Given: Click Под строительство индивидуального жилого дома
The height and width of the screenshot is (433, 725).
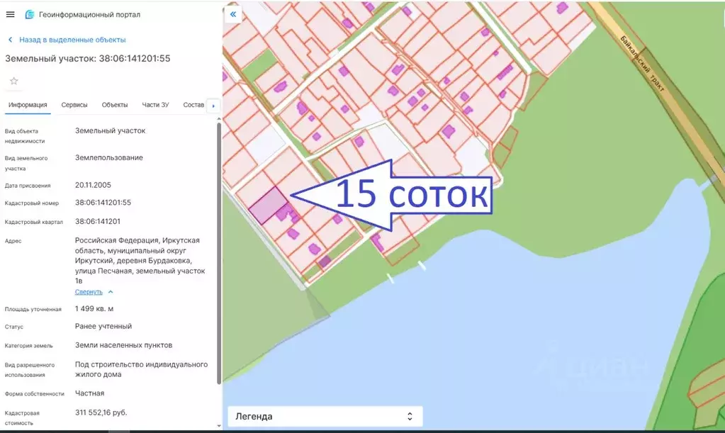Looking at the screenshot, I should [142, 369].
